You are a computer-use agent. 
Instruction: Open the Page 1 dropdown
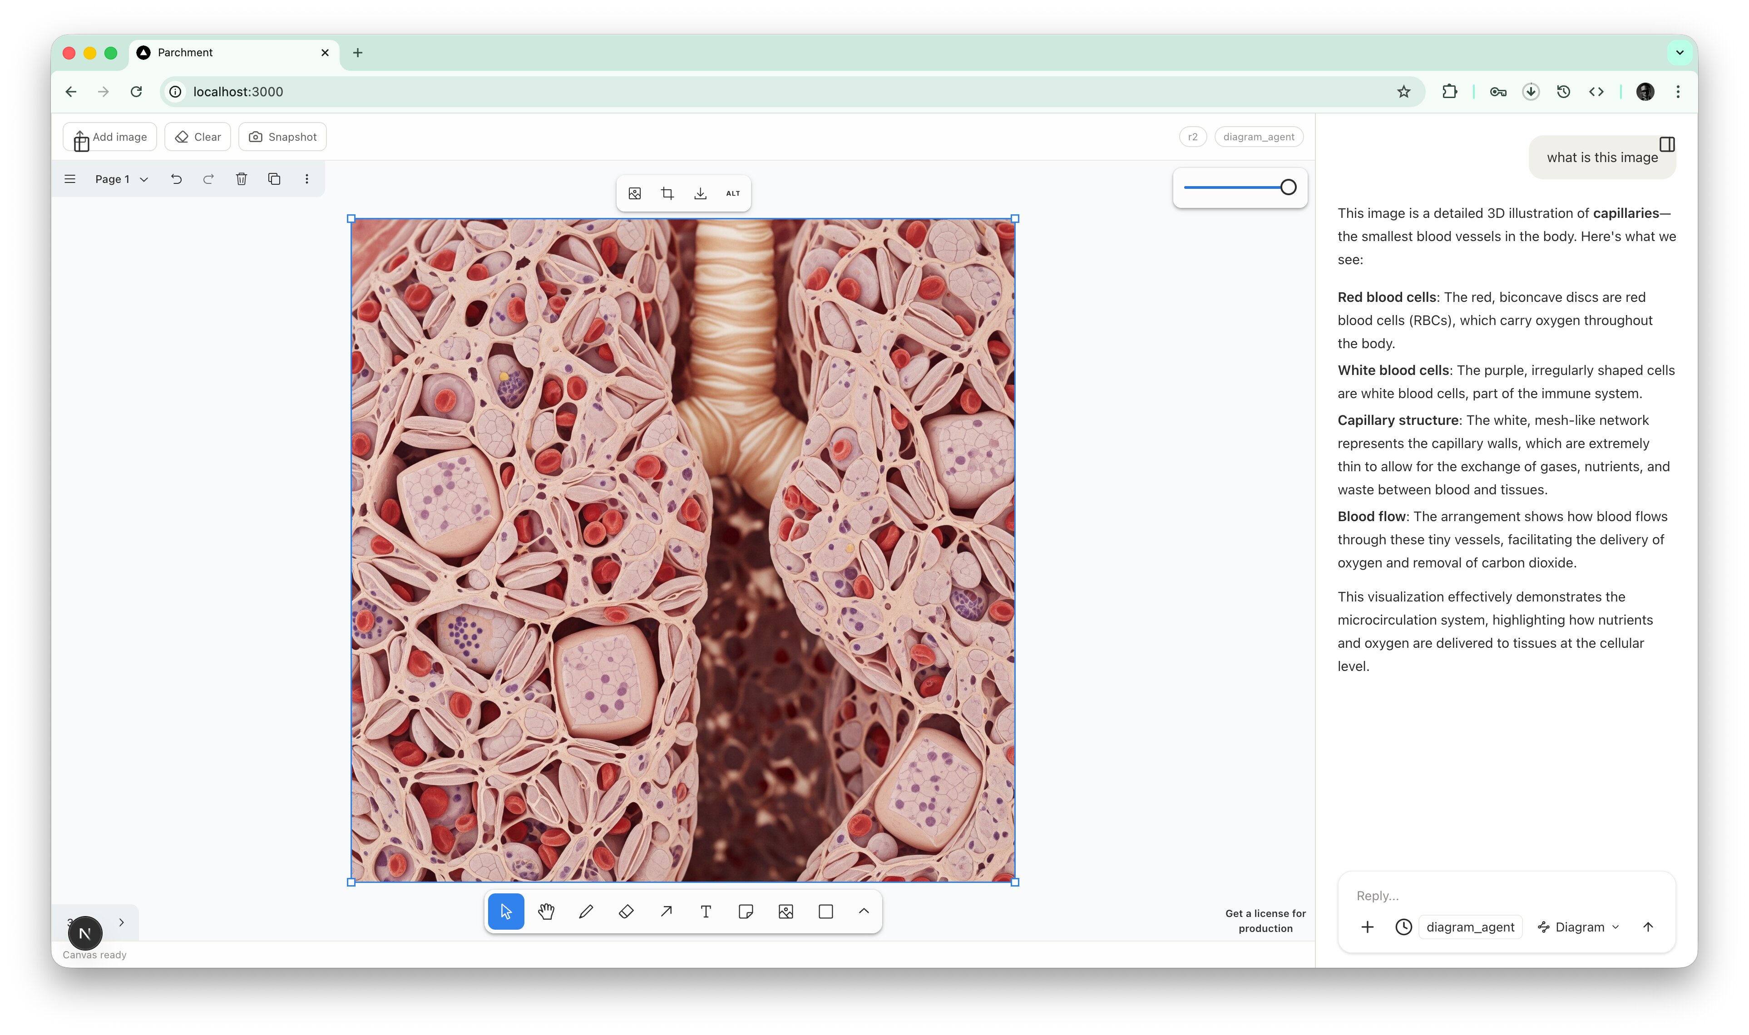click(x=122, y=179)
